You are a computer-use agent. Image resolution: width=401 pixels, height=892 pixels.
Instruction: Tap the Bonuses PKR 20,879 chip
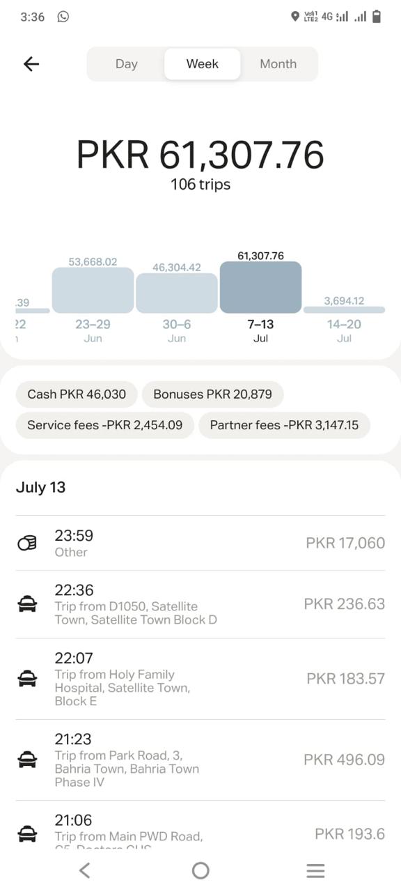212,394
